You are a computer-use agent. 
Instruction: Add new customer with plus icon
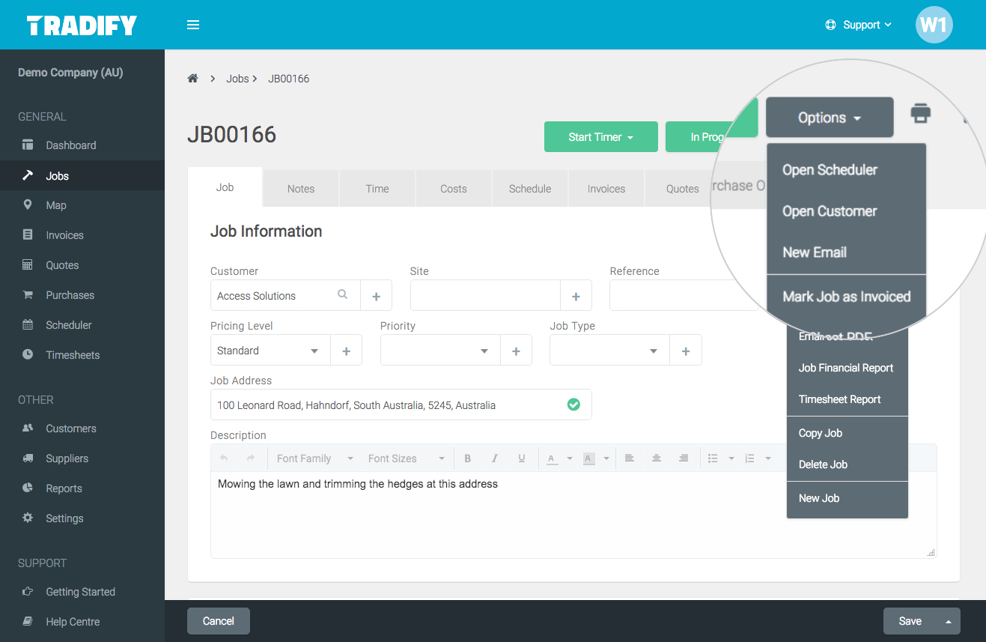click(x=376, y=296)
